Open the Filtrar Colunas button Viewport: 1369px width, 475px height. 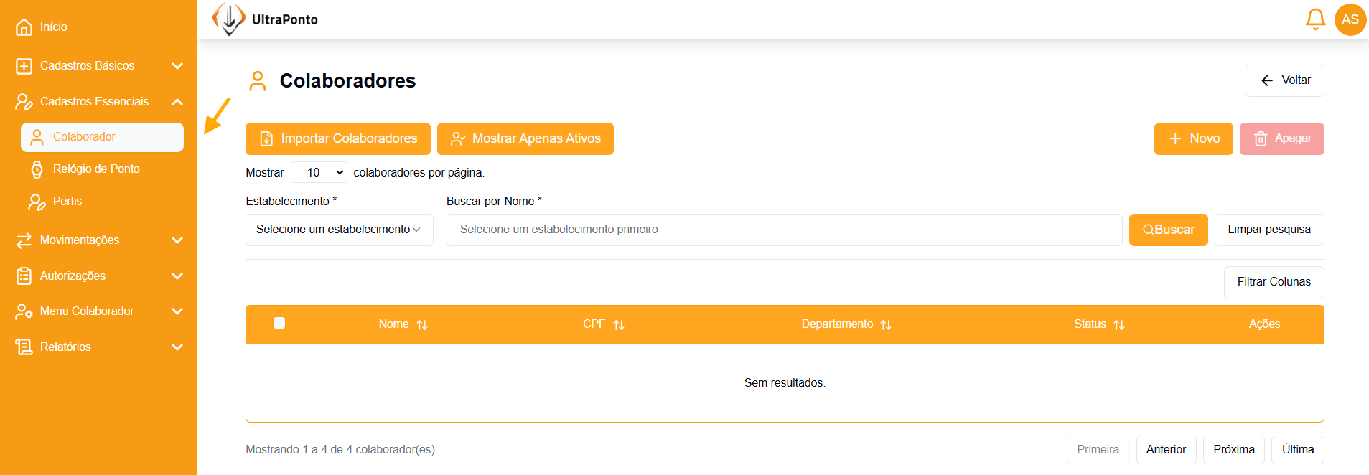click(x=1274, y=282)
